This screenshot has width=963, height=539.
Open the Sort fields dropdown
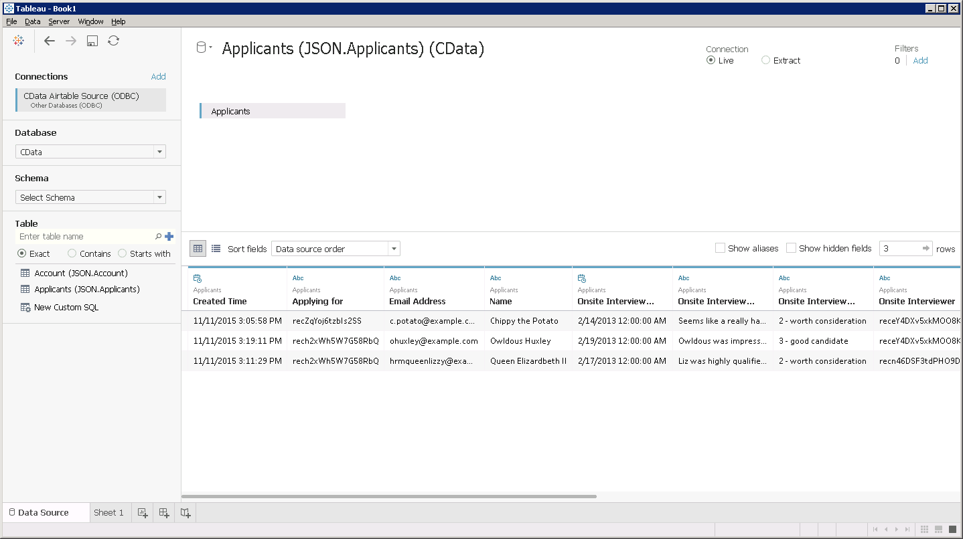[336, 249]
